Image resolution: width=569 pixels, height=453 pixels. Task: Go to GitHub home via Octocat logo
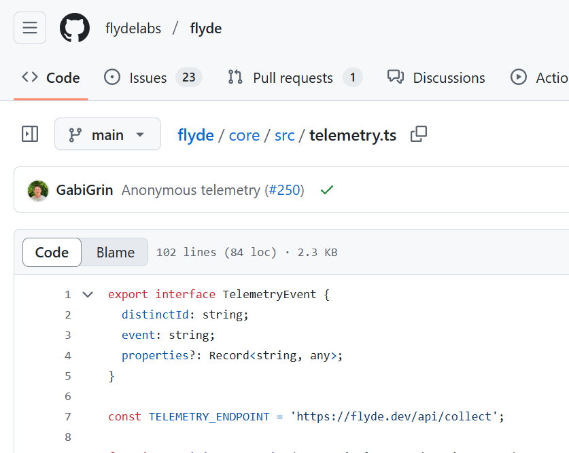pos(75,28)
